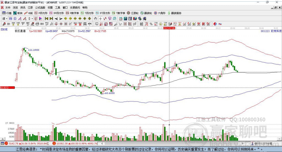Open the 六角形 hexagon tool

pyautogui.click(x=160, y=13)
